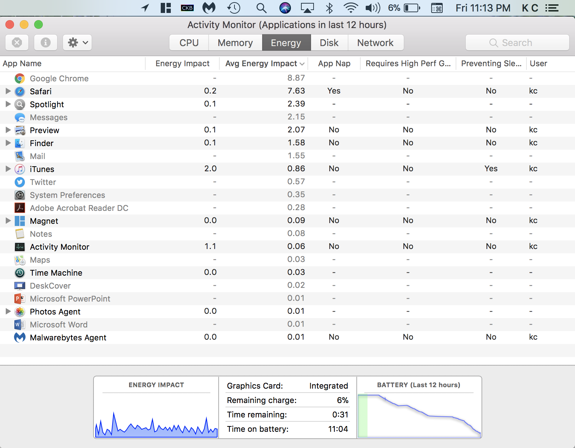The height and width of the screenshot is (448, 575).
Task: Click the Messages bubble icon
Action: click(20, 117)
